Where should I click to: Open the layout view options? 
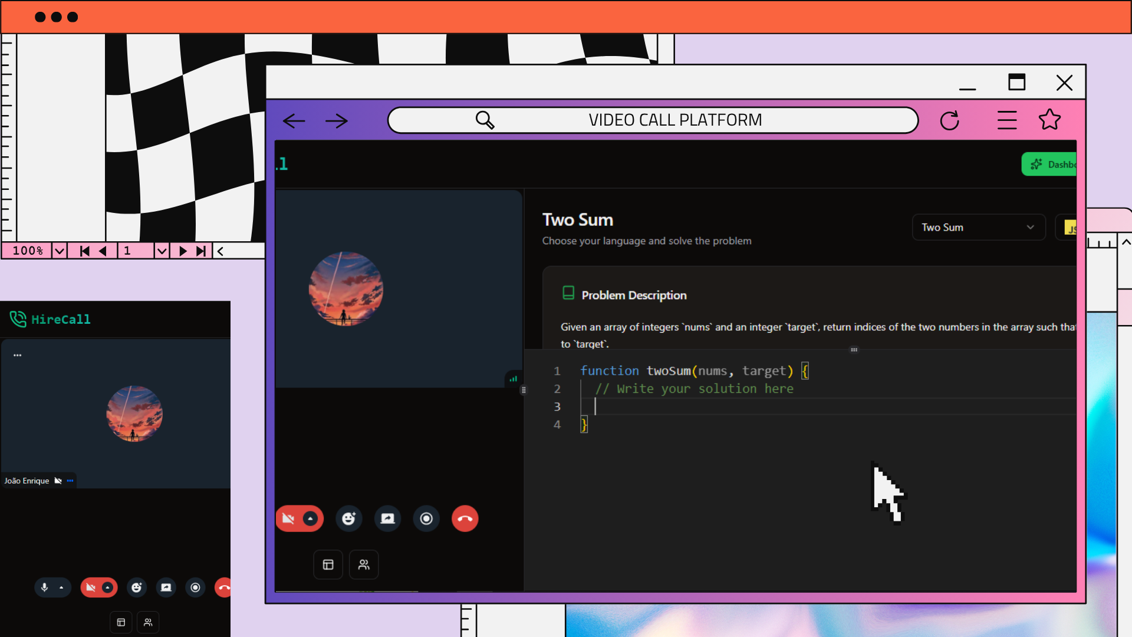click(328, 564)
